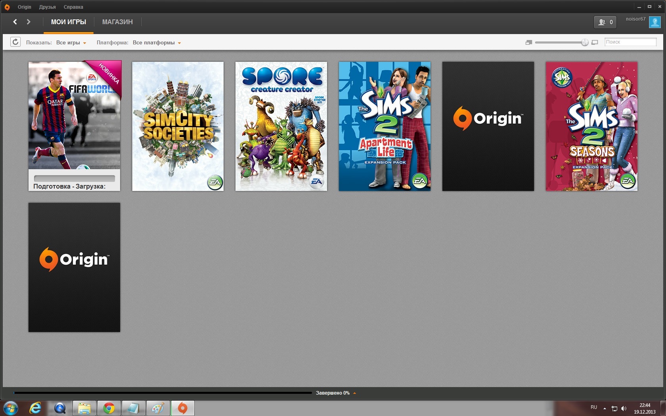Open the noisor67 profile avatar

655,22
